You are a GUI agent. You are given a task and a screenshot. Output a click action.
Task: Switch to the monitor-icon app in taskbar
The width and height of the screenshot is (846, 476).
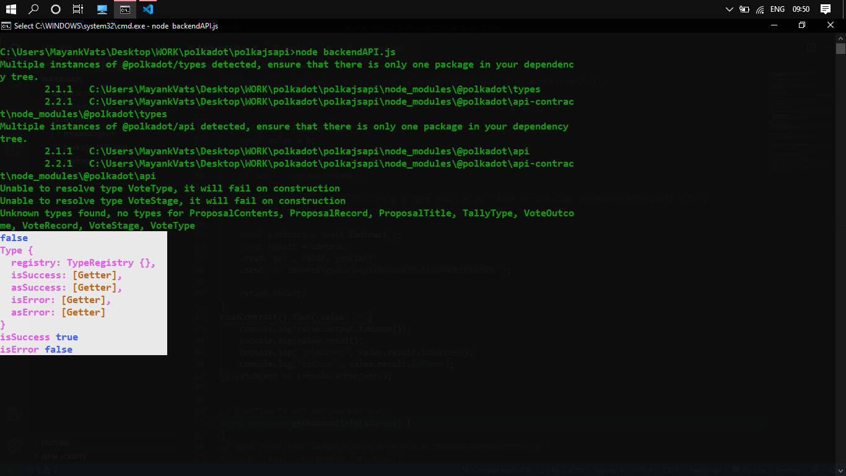(x=103, y=9)
